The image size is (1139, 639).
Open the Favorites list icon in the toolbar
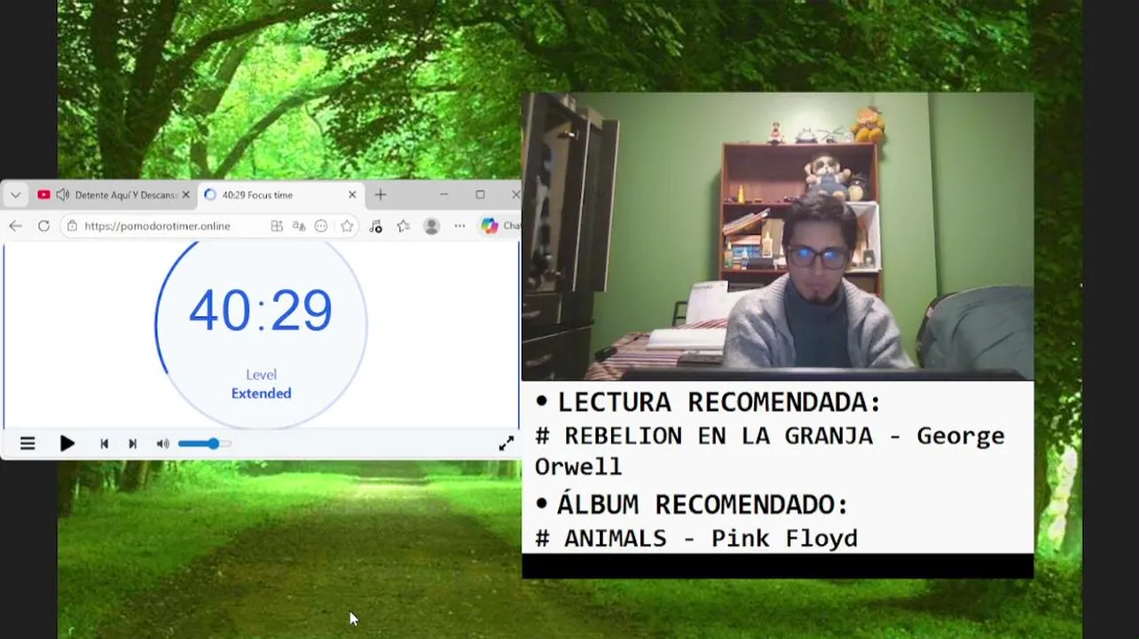click(404, 226)
